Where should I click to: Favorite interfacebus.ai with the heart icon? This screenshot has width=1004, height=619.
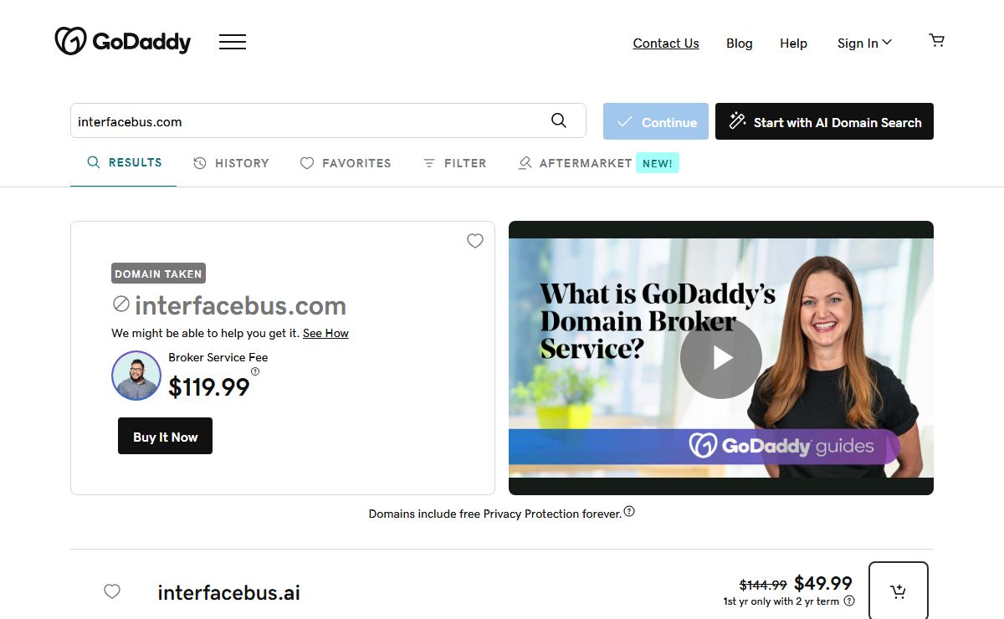(112, 591)
